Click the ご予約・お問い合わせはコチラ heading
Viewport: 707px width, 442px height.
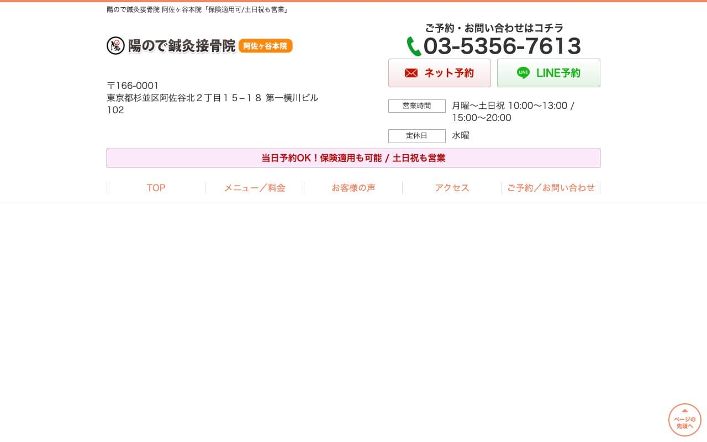(x=494, y=28)
